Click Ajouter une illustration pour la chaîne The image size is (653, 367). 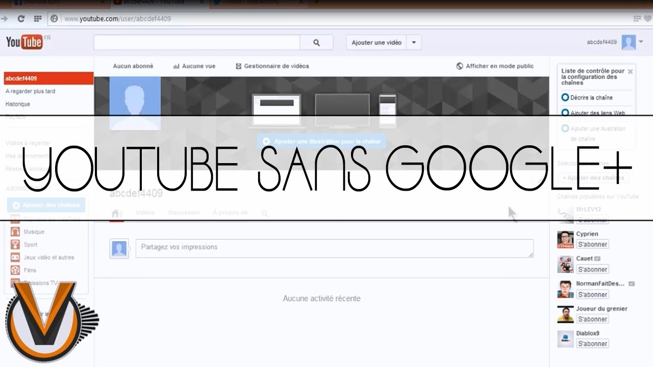tap(321, 141)
